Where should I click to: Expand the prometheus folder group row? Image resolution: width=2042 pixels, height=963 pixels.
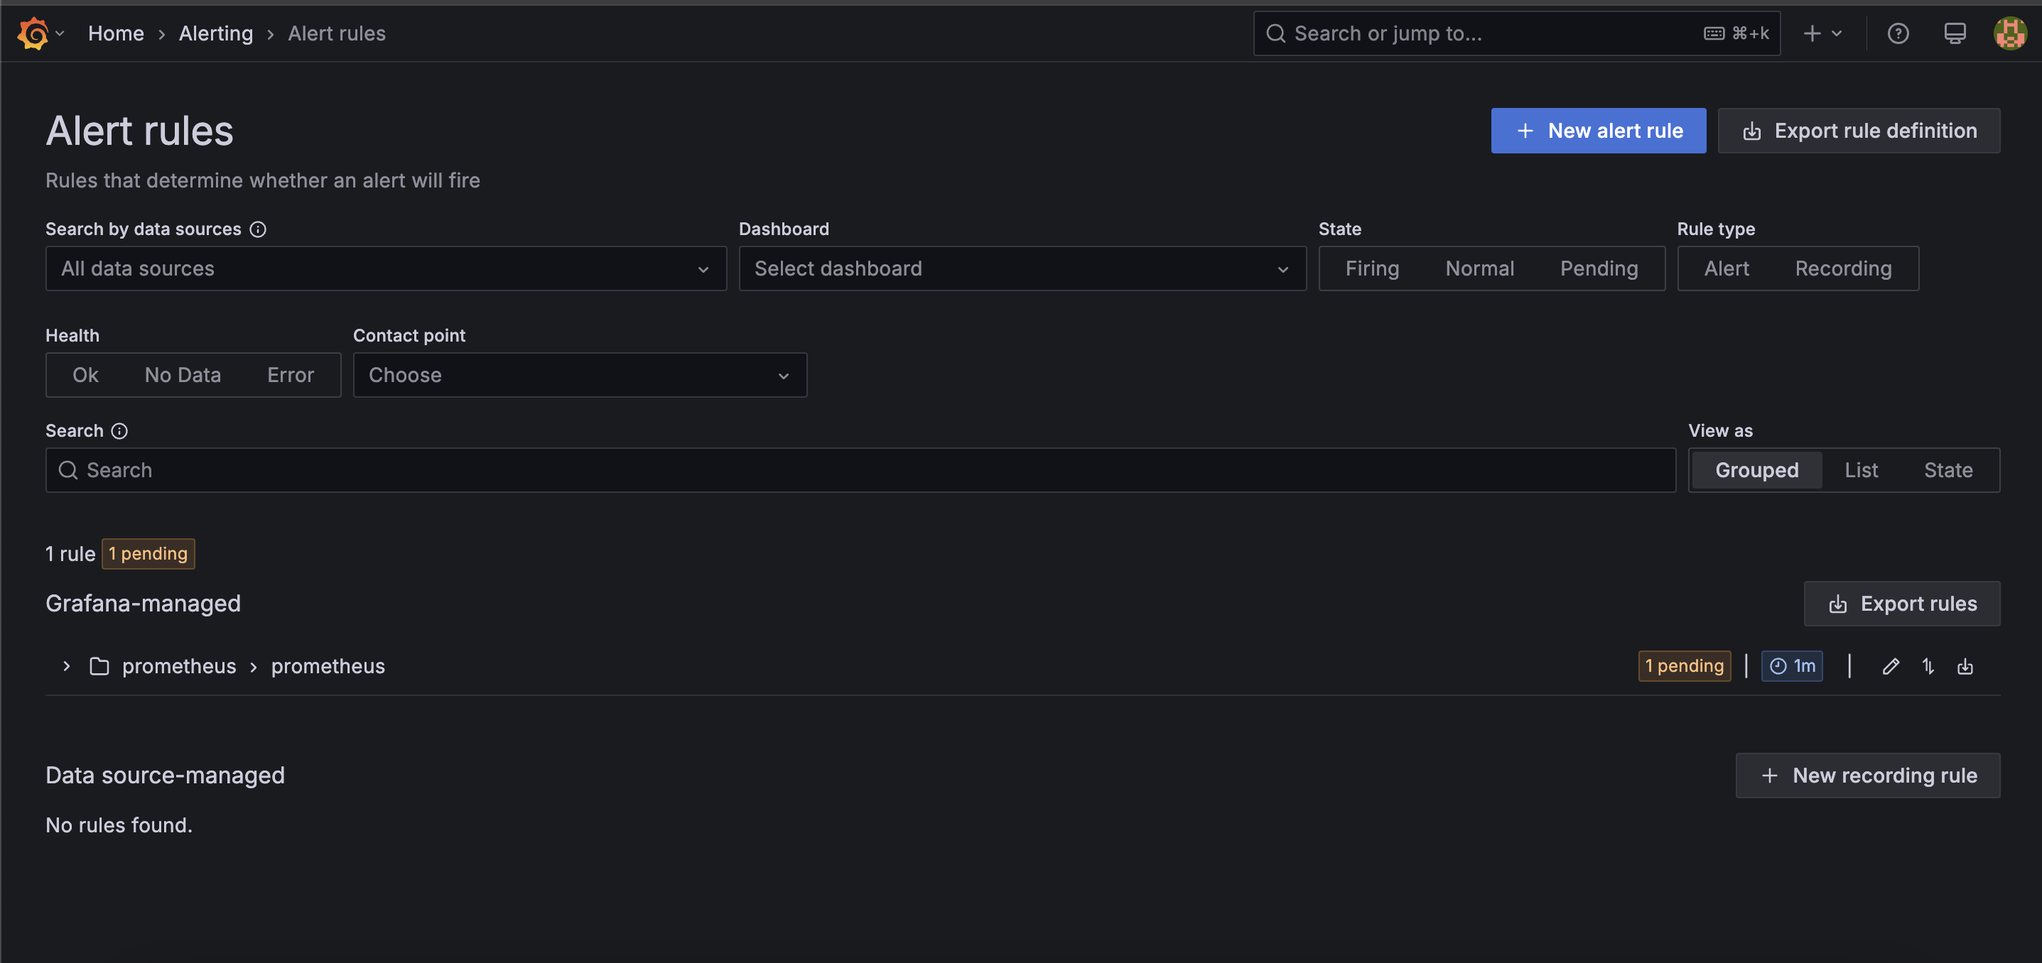[67, 667]
